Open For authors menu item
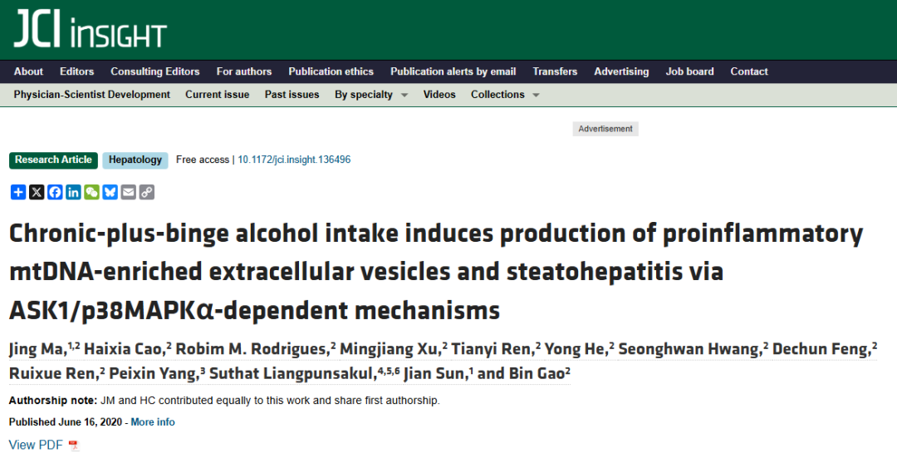897x463 pixels. (243, 71)
